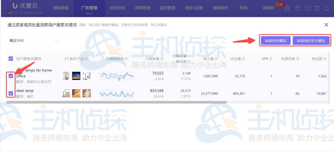Click monthly search volume 79,022
This screenshot has width=334, height=152.
tap(158, 73)
